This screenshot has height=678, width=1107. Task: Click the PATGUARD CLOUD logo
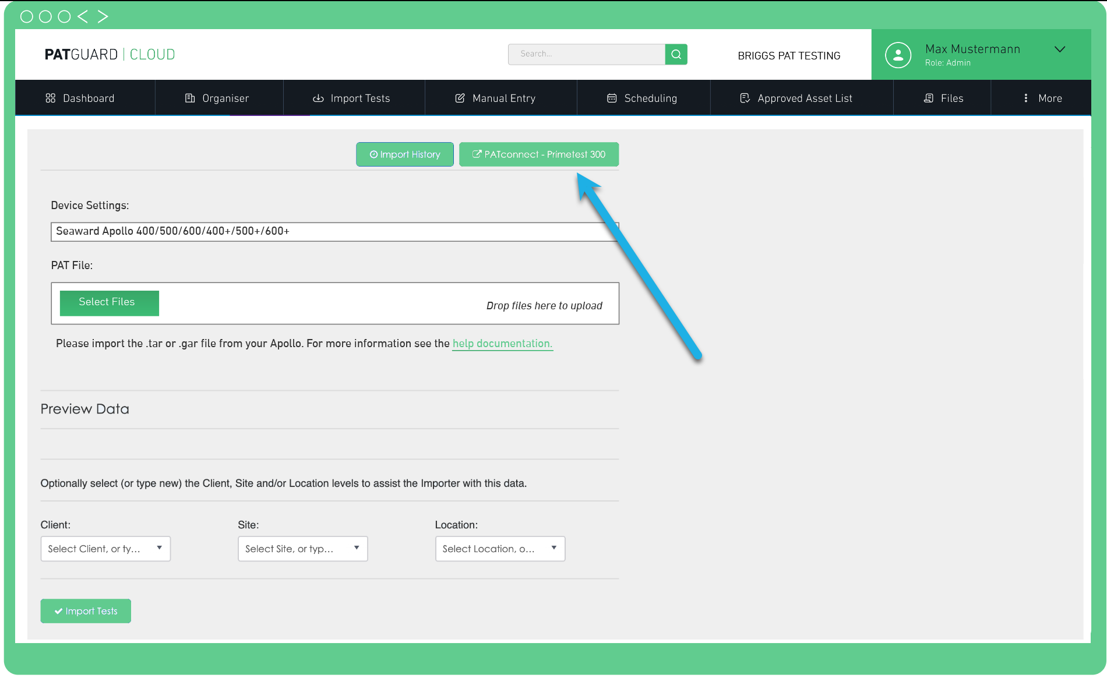pos(110,55)
